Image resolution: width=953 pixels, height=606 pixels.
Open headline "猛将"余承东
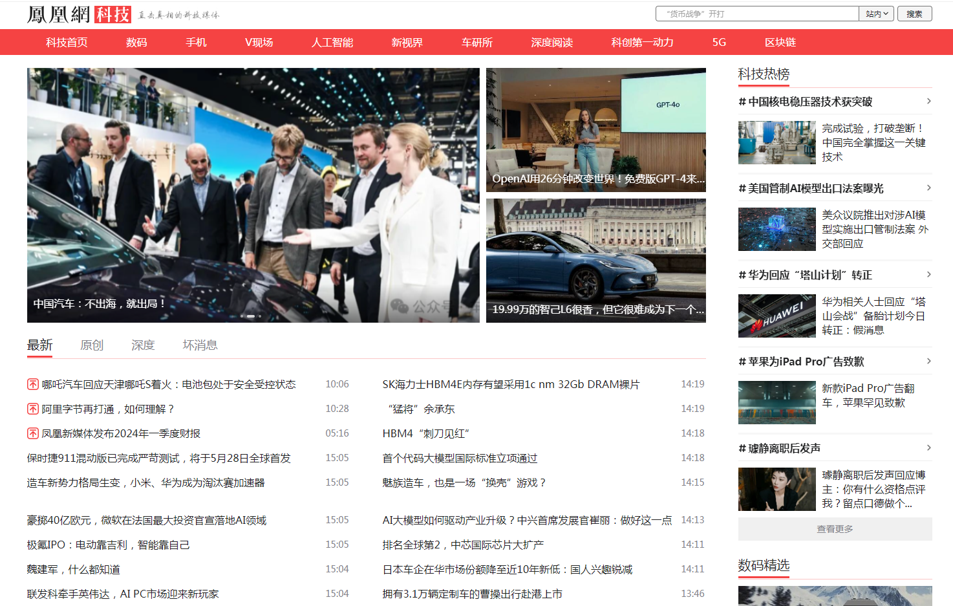pyautogui.click(x=421, y=409)
